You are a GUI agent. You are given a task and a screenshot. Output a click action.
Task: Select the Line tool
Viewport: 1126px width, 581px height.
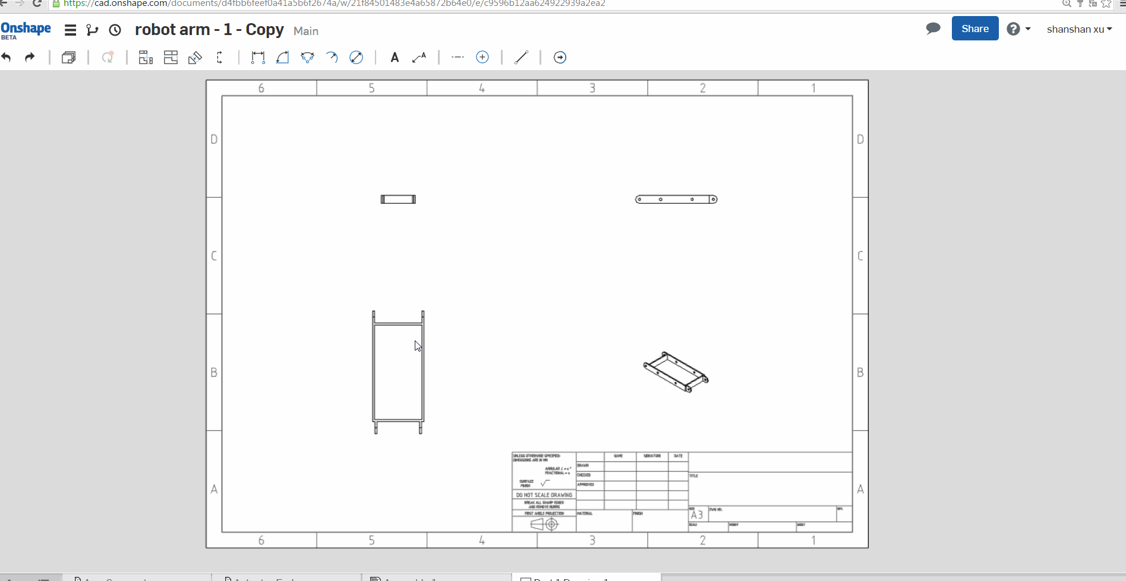[x=521, y=57]
